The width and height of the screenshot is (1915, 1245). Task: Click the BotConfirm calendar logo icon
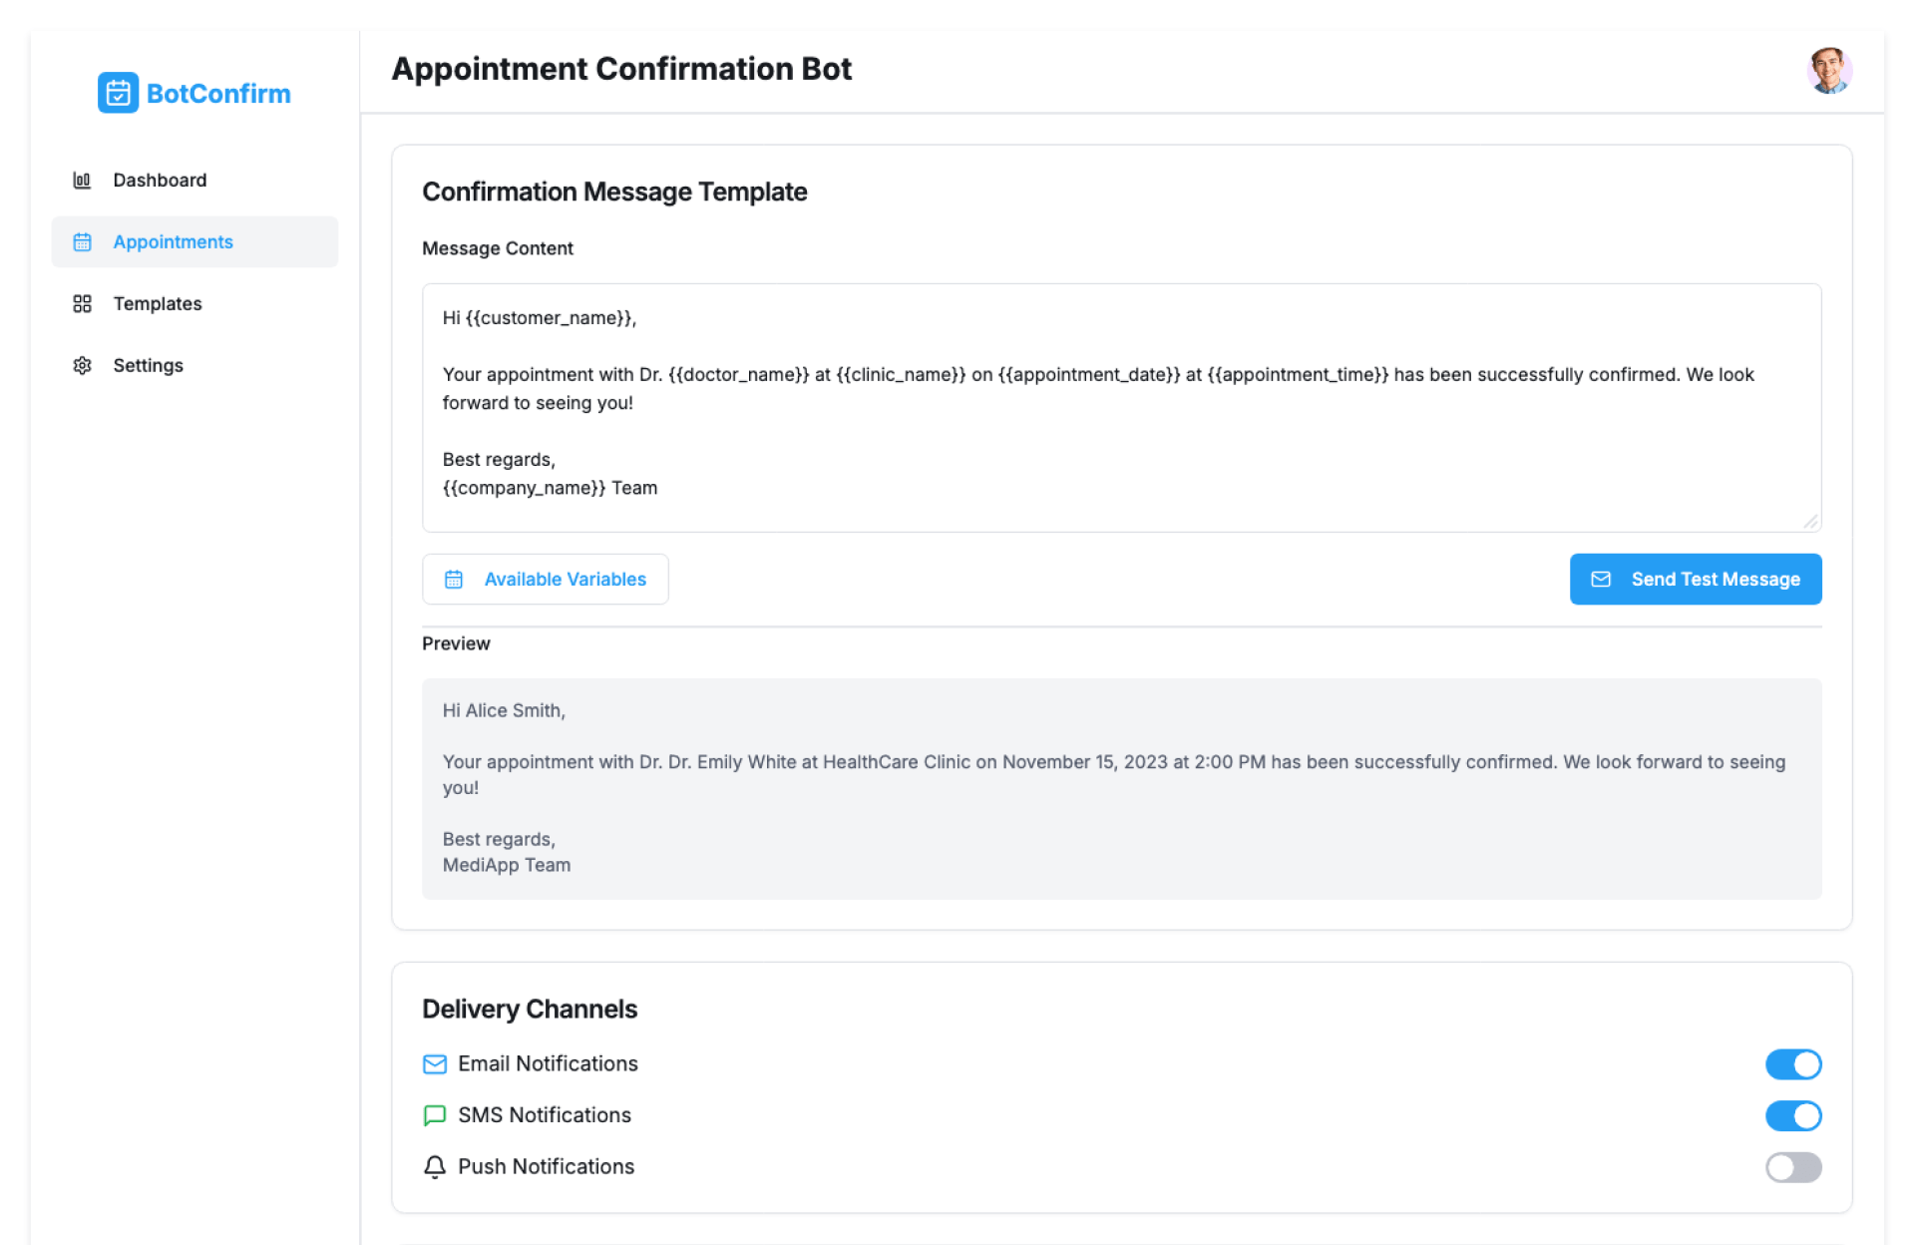coord(118,93)
